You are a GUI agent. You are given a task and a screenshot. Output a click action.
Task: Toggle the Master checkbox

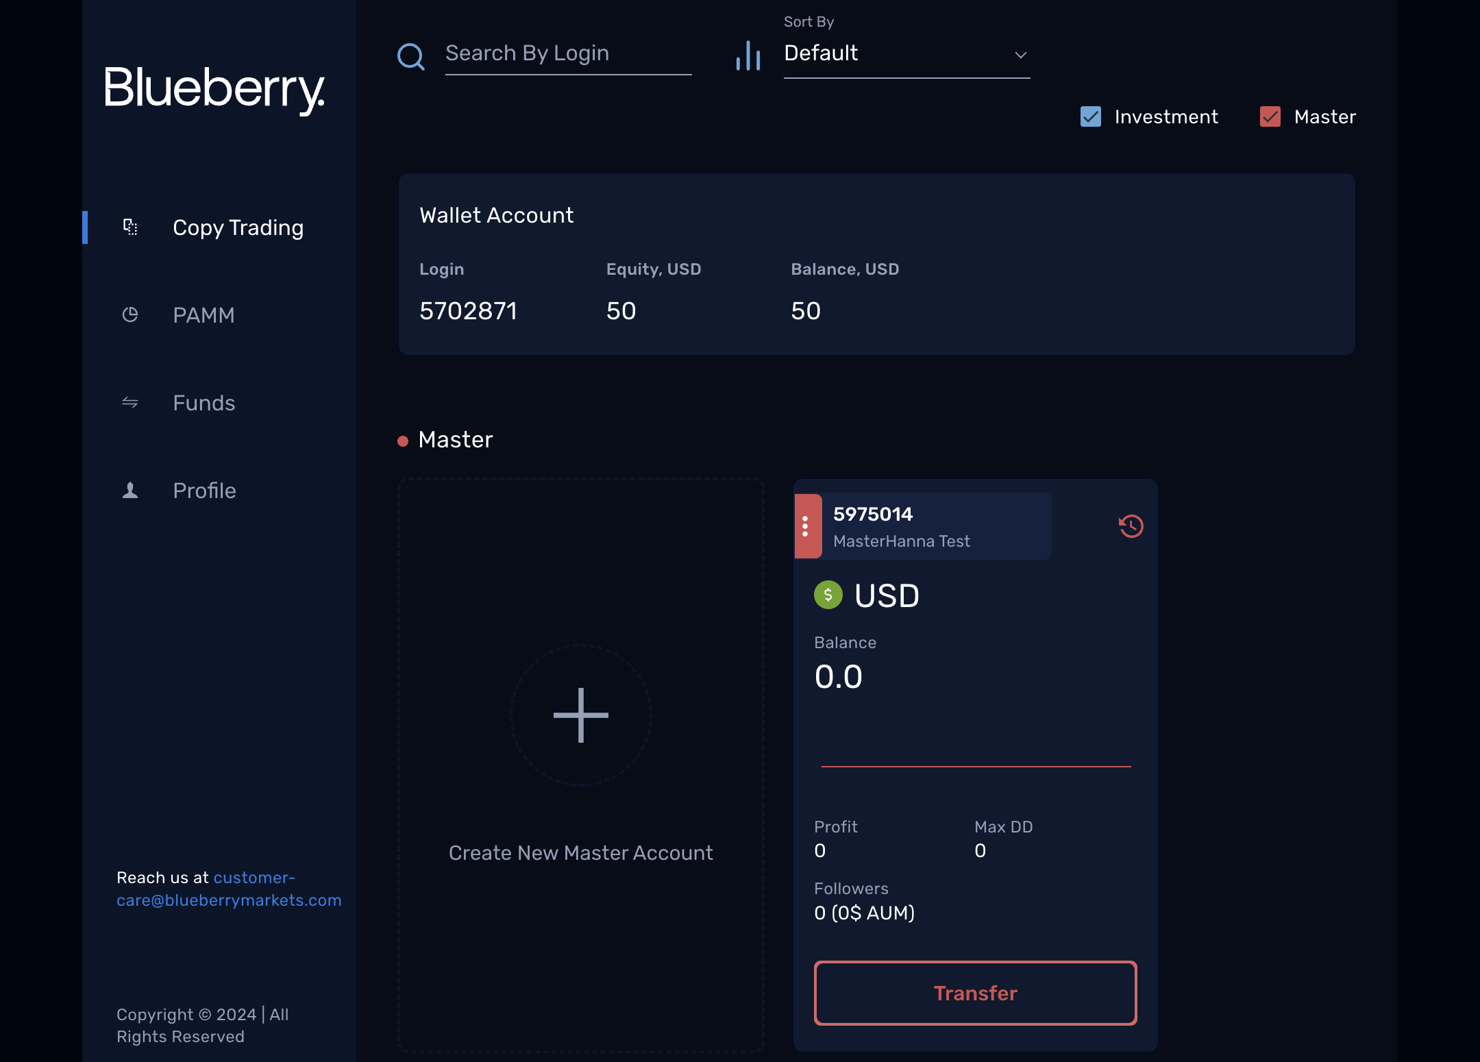pyautogui.click(x=1270, y=116)
